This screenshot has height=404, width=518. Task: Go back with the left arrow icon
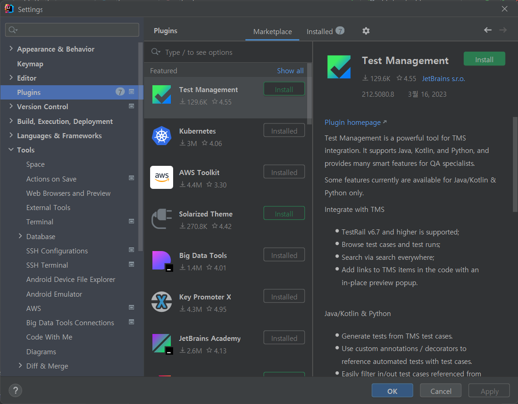click(488, 30)
